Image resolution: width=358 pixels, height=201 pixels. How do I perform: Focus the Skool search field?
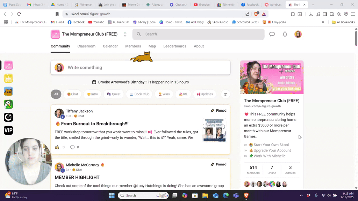point(199,34)
